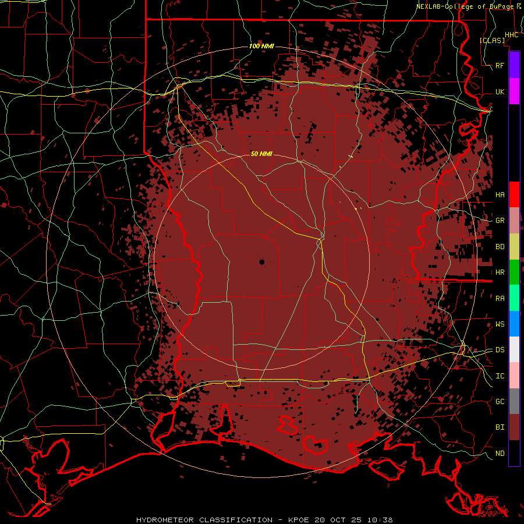This screenshot has height=524, width=524.
Task: Click the BI maroon legend swatch
Action: 514,427
